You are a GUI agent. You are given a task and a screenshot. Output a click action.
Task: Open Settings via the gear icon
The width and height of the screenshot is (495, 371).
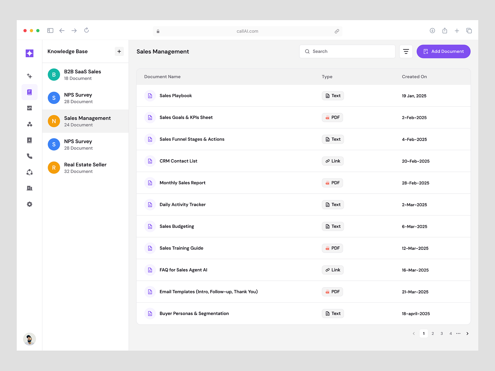coord(29,204)
